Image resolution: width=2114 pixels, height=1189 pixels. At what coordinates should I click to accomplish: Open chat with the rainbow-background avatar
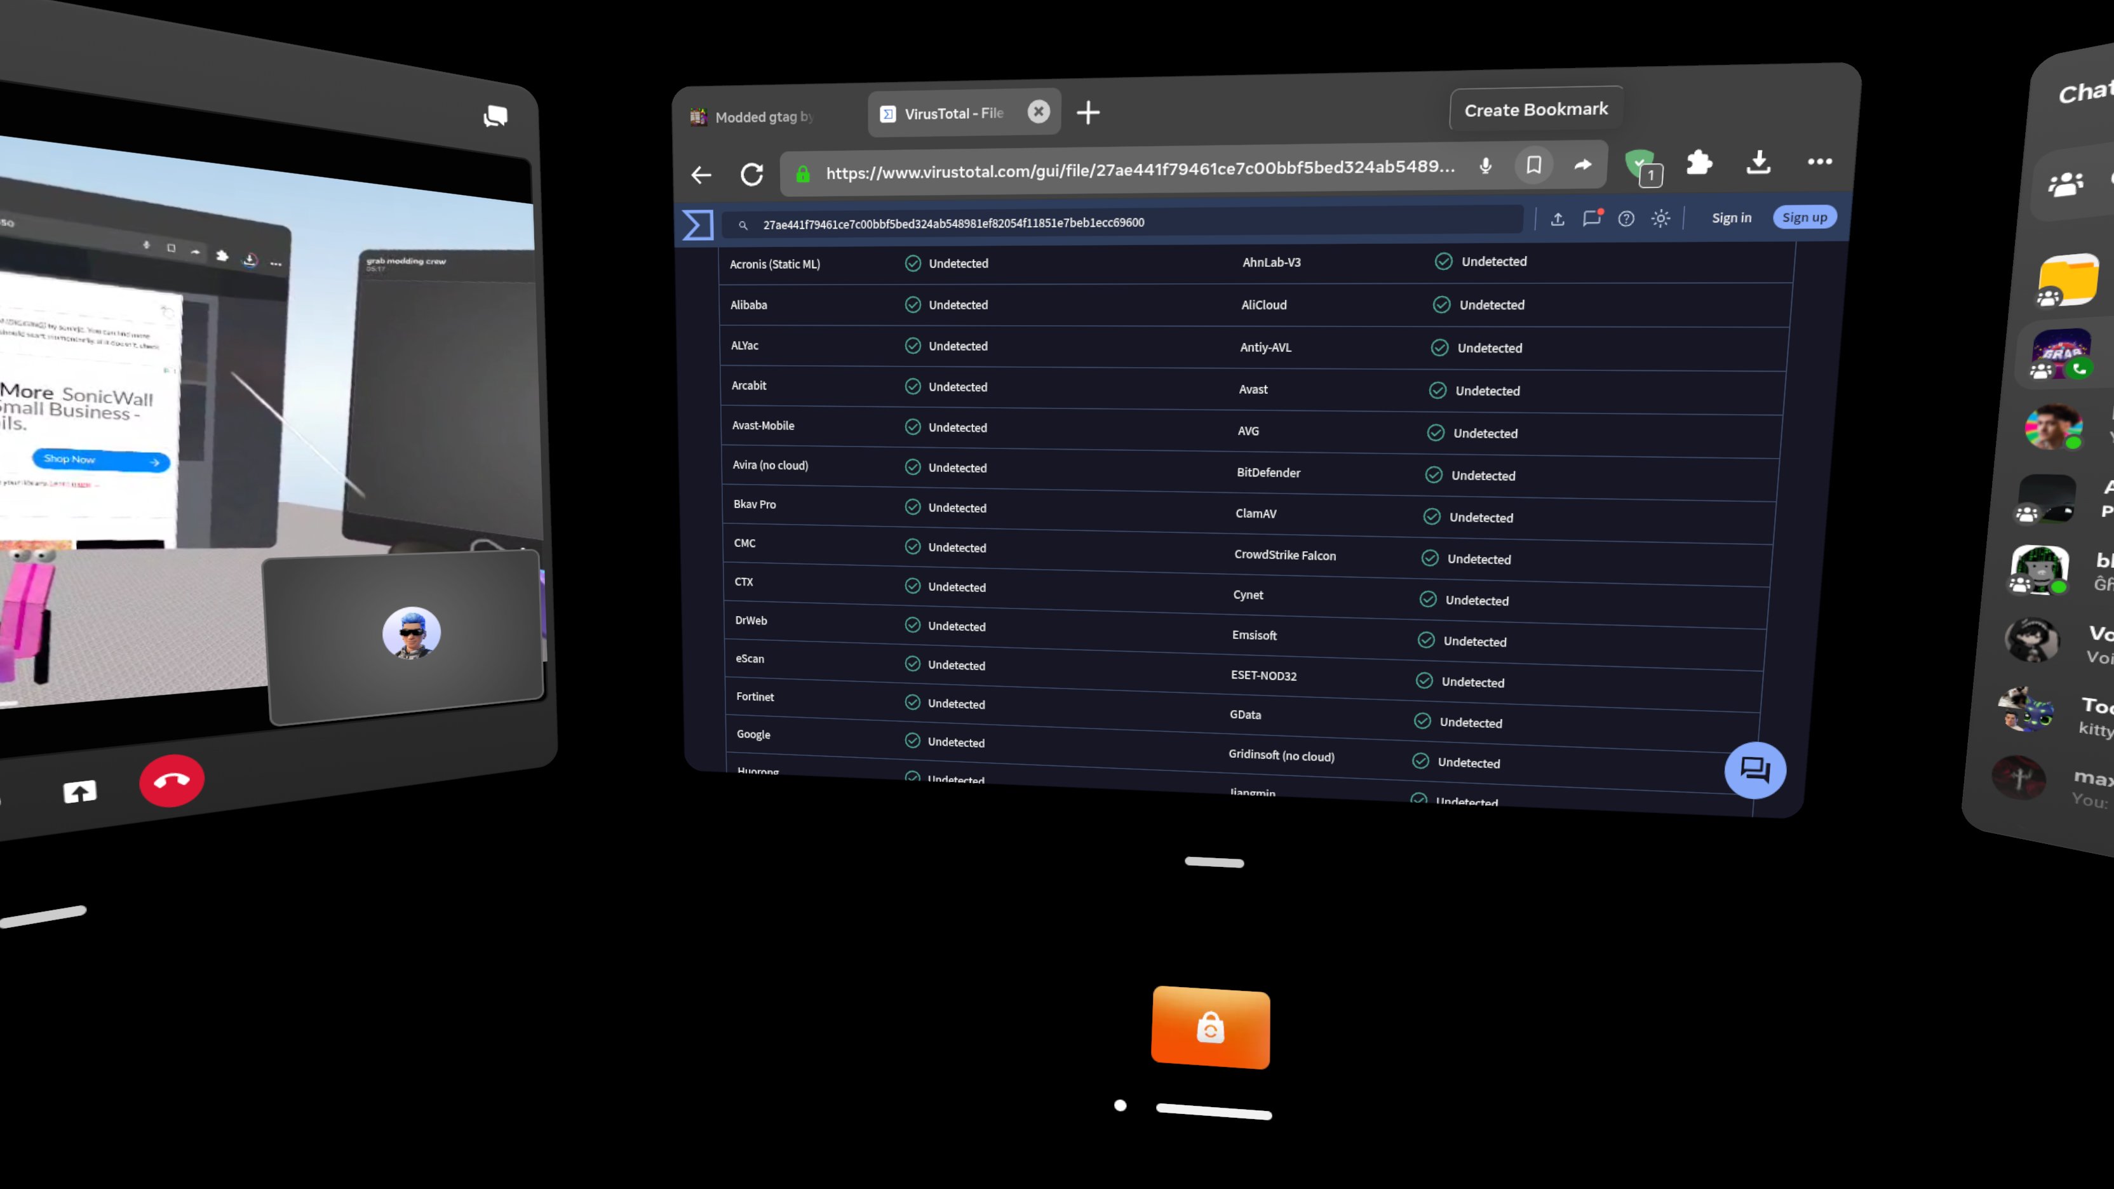click(x=2054, y=427)
